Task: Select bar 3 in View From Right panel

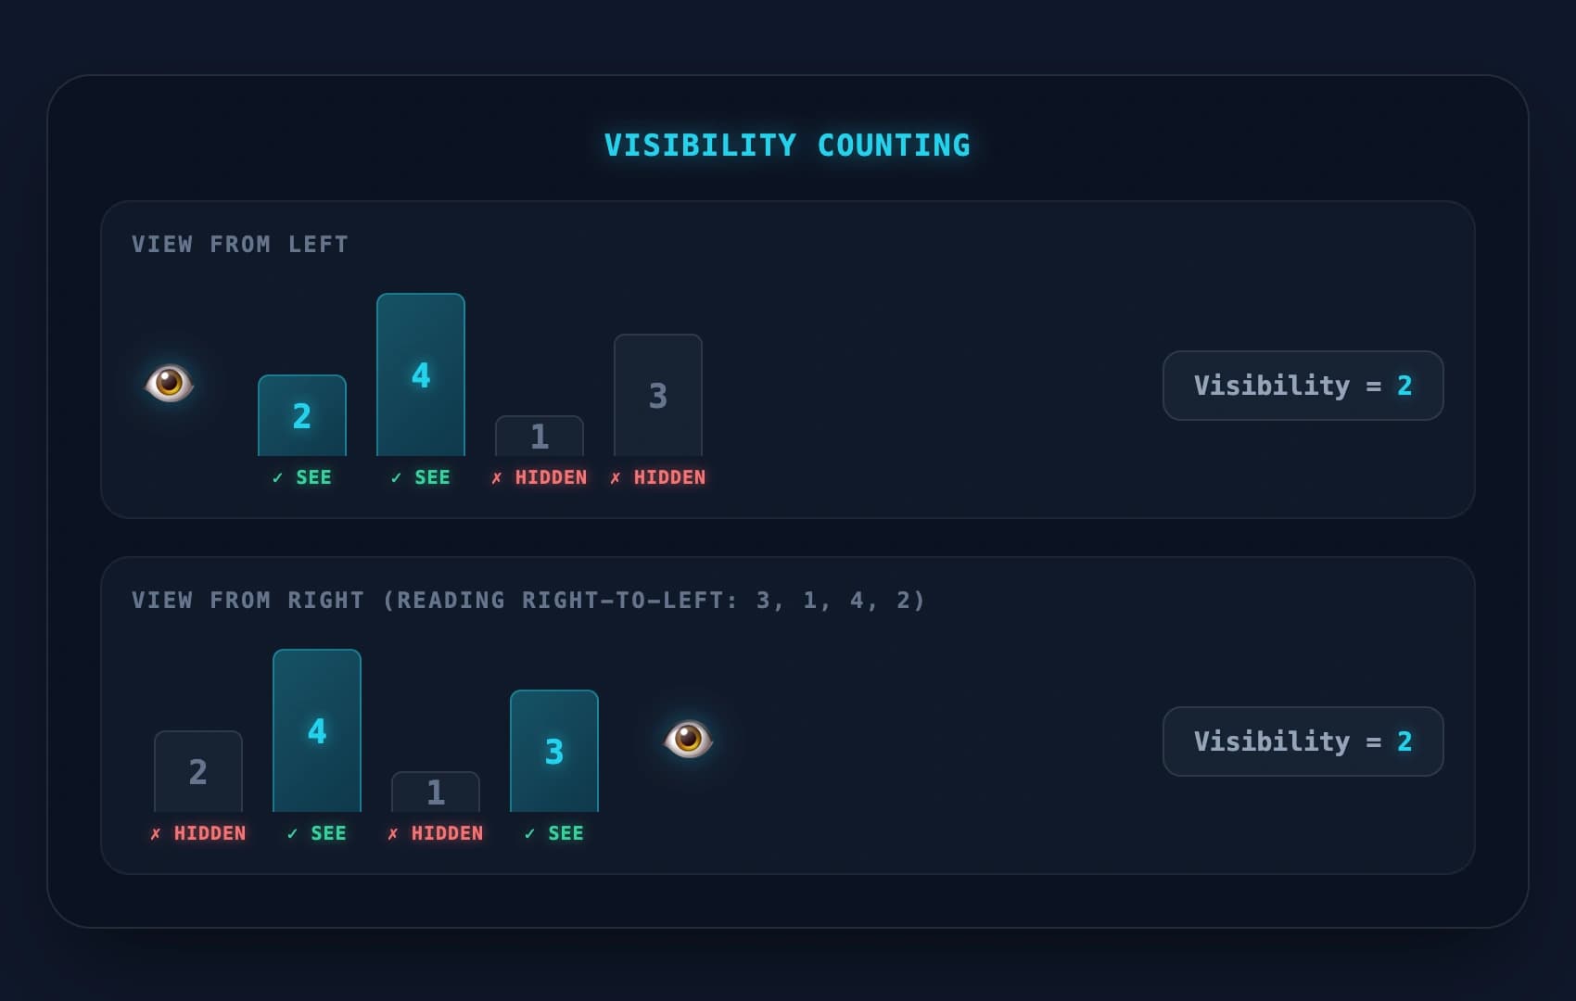Action: tap(554, 751)
